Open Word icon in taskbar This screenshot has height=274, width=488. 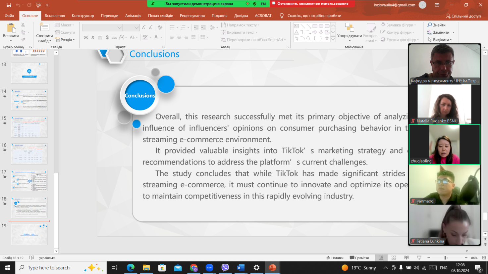(241, 267)
